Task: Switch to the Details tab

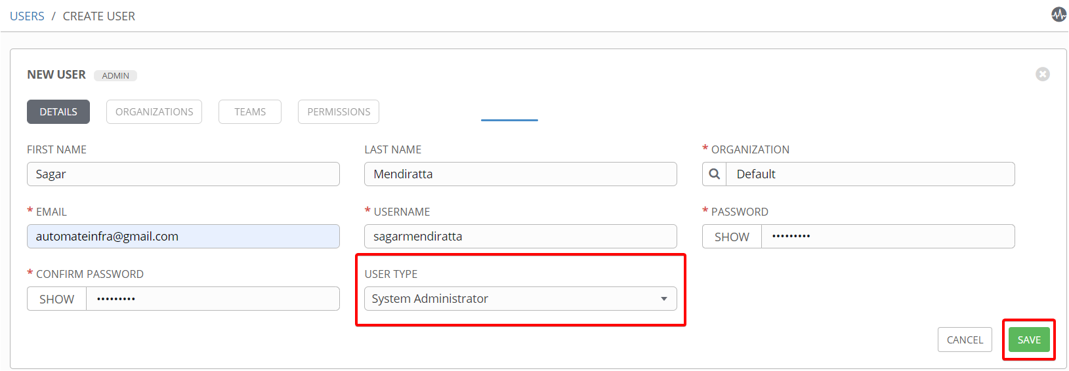Action: 58,112
